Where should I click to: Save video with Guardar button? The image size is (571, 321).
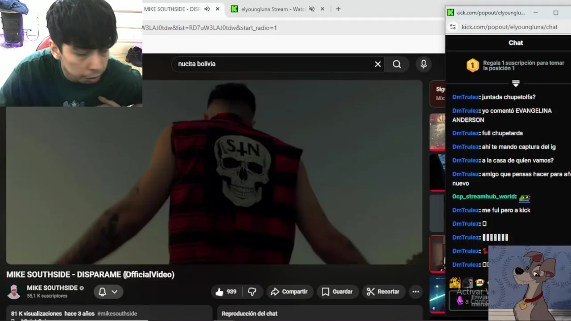pos(337,292)
